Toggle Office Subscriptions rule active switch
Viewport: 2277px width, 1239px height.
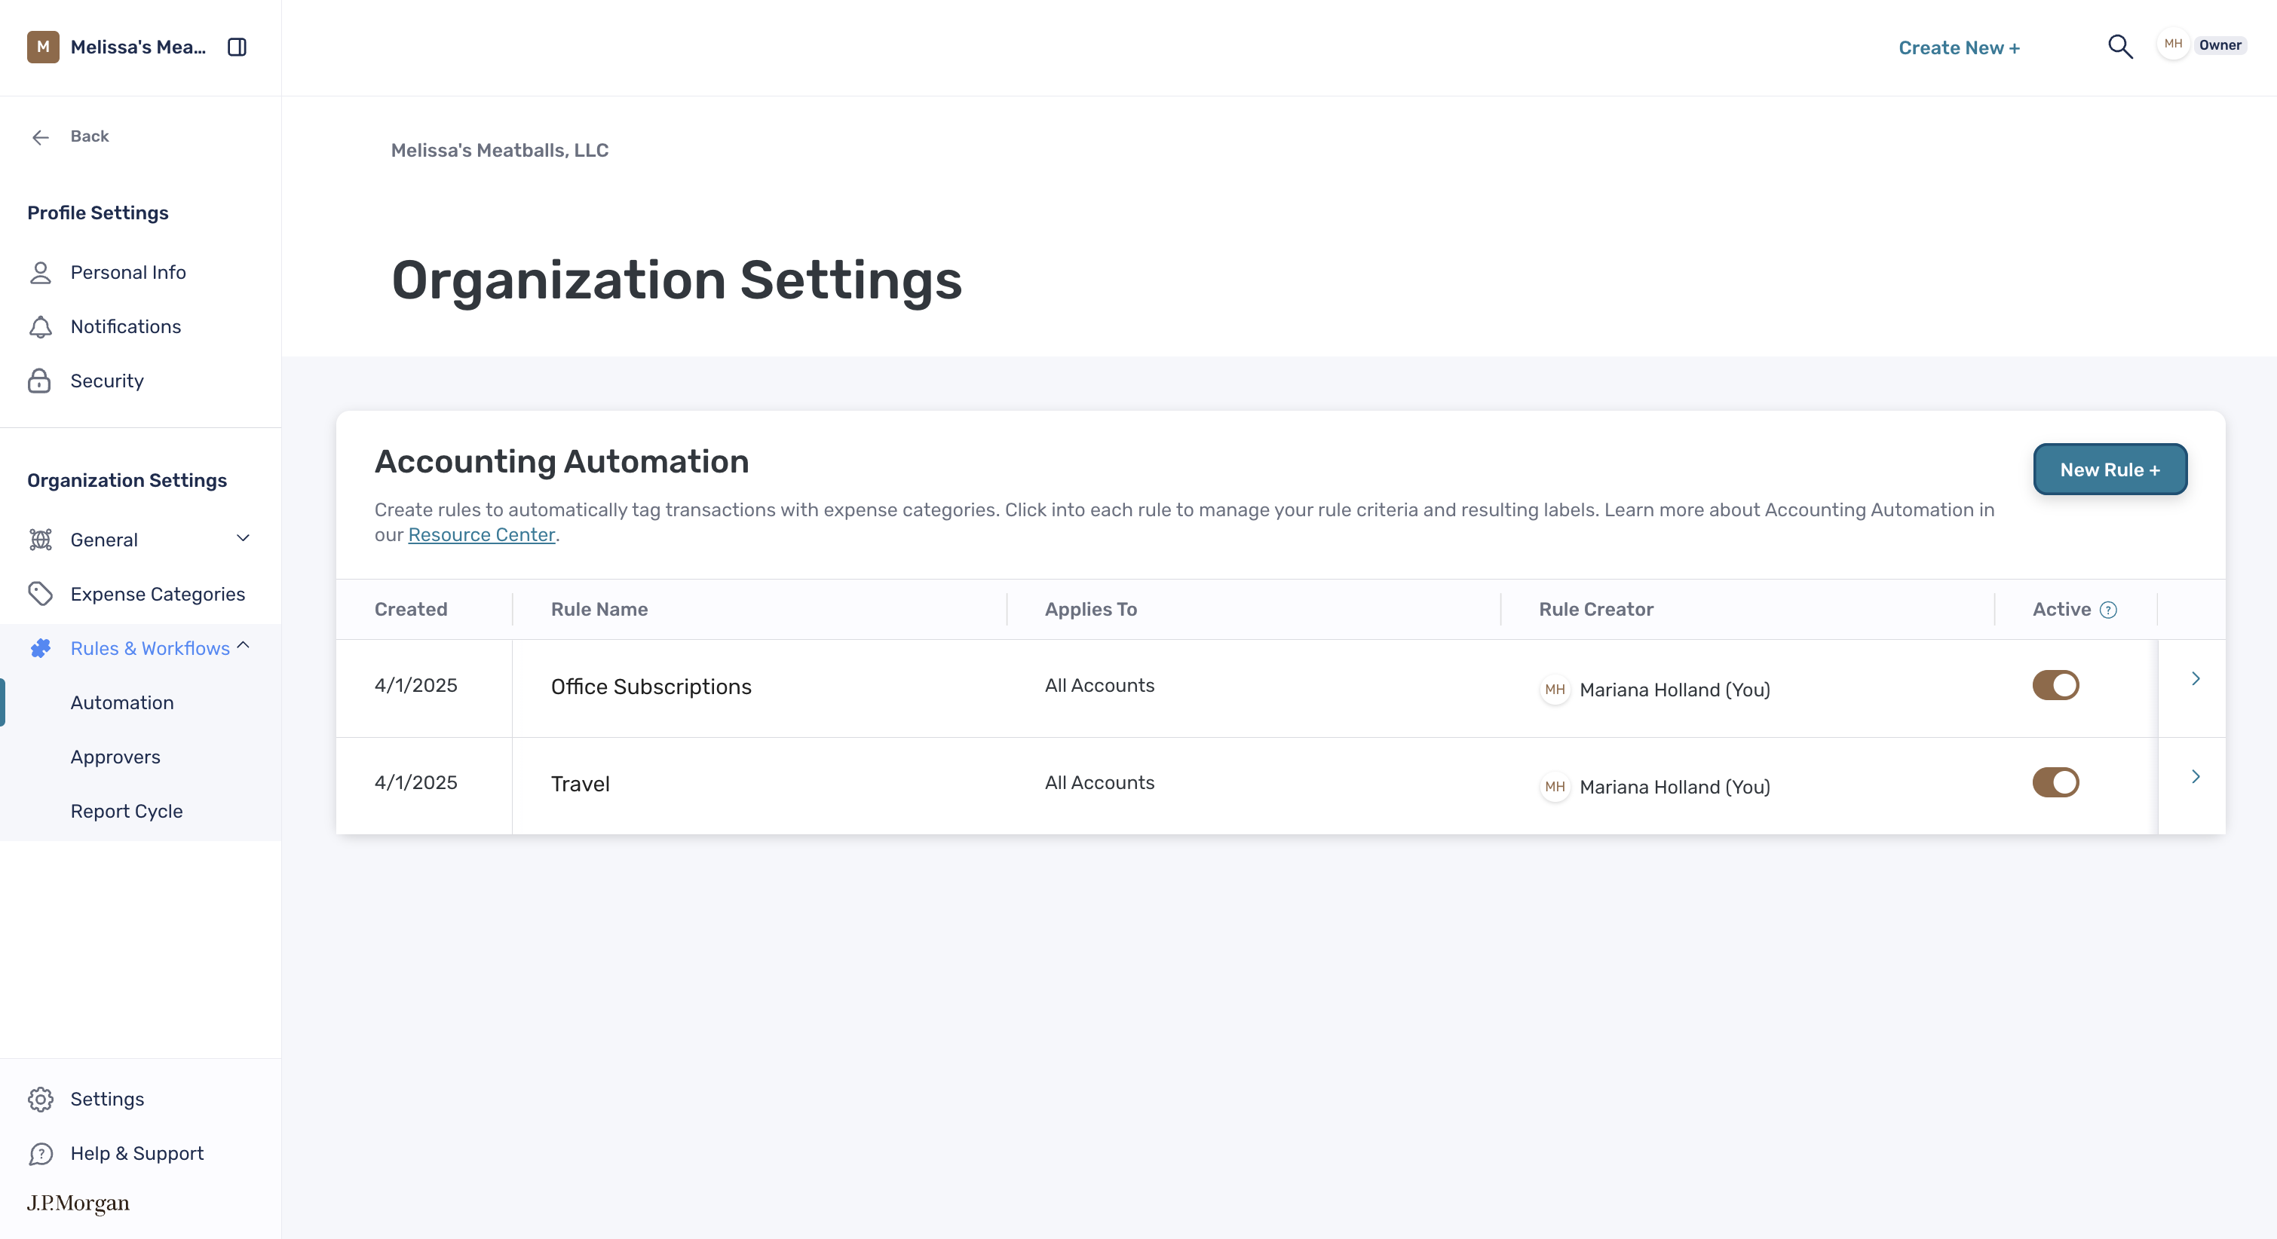click(x=2055, y=685)
